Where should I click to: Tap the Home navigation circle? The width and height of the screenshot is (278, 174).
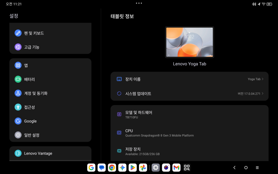(246, 167)
